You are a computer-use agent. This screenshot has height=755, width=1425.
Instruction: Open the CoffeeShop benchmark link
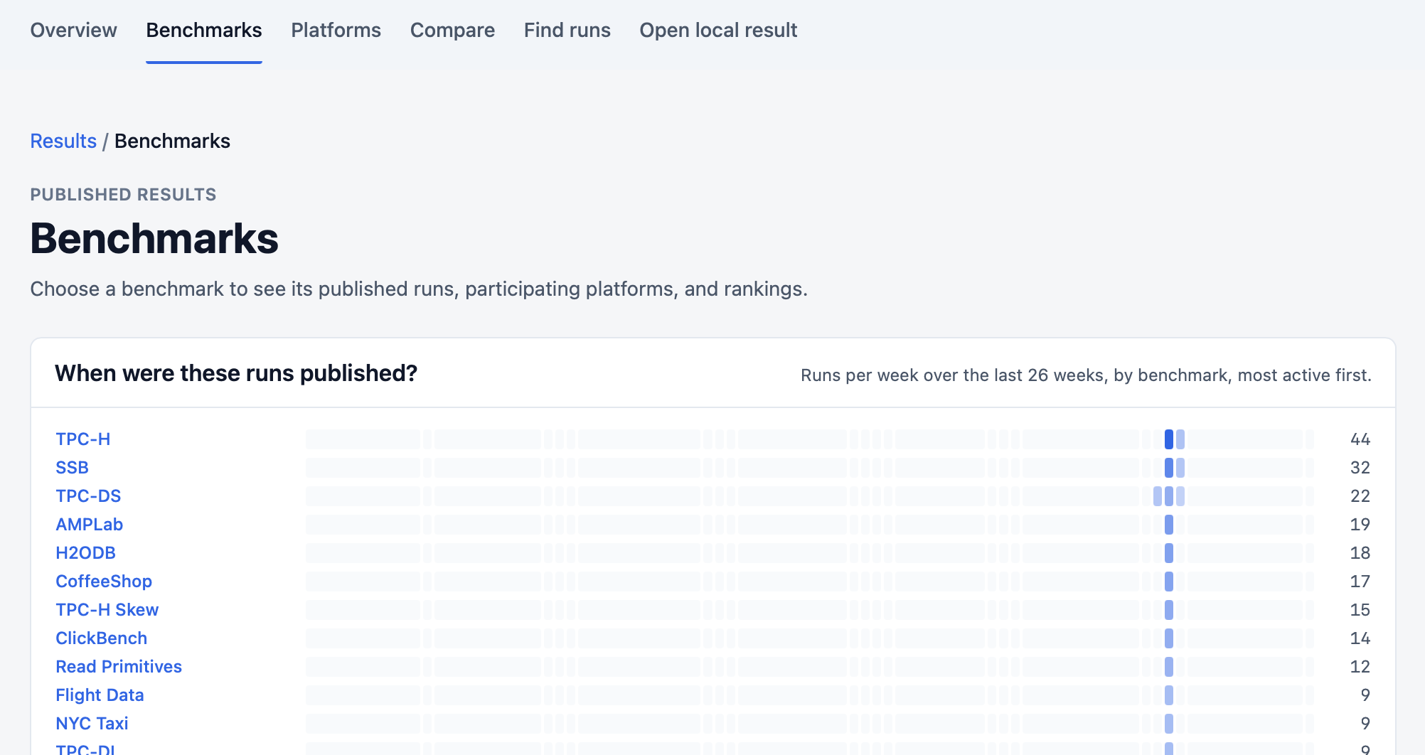pyautogui.click(x=104, y=582)
